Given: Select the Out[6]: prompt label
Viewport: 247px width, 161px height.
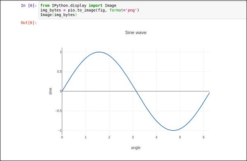Looking at the screenshot, I should pos(29,23).
